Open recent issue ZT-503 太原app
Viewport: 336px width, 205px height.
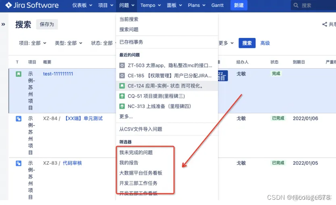click(167, 65)
